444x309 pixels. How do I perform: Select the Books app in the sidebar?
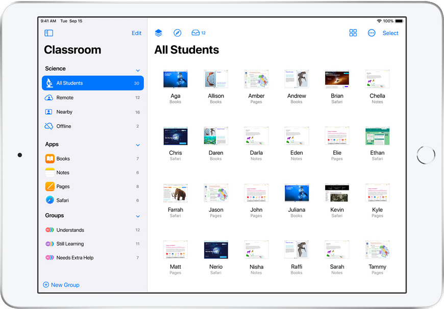[63, 159]
